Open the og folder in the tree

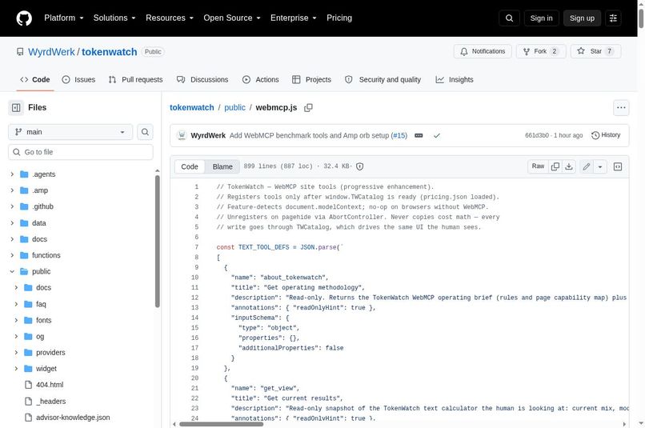tap(40, 336)
